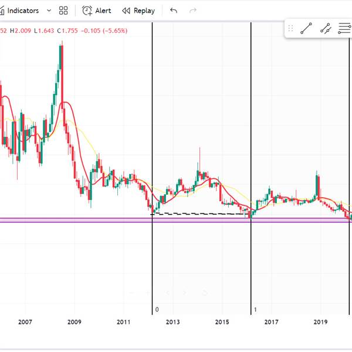Click the 2015 time axis label

pyautogui.click(x=222, y=322)
